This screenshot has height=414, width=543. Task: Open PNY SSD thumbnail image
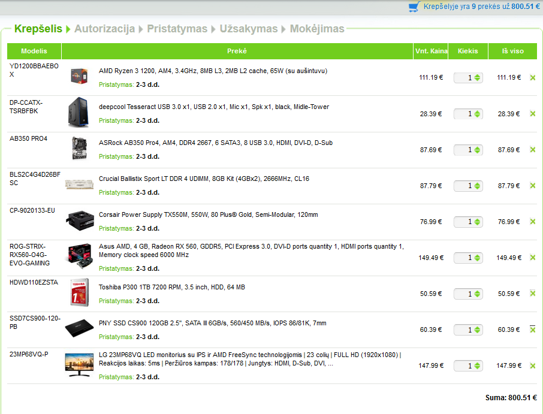click(x=80, y=328)
